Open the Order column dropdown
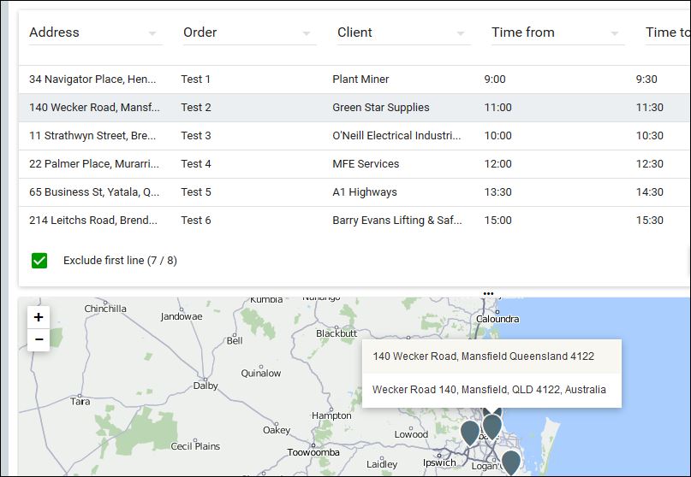This screenshot has width=691, height=477. tap(307, 33)
